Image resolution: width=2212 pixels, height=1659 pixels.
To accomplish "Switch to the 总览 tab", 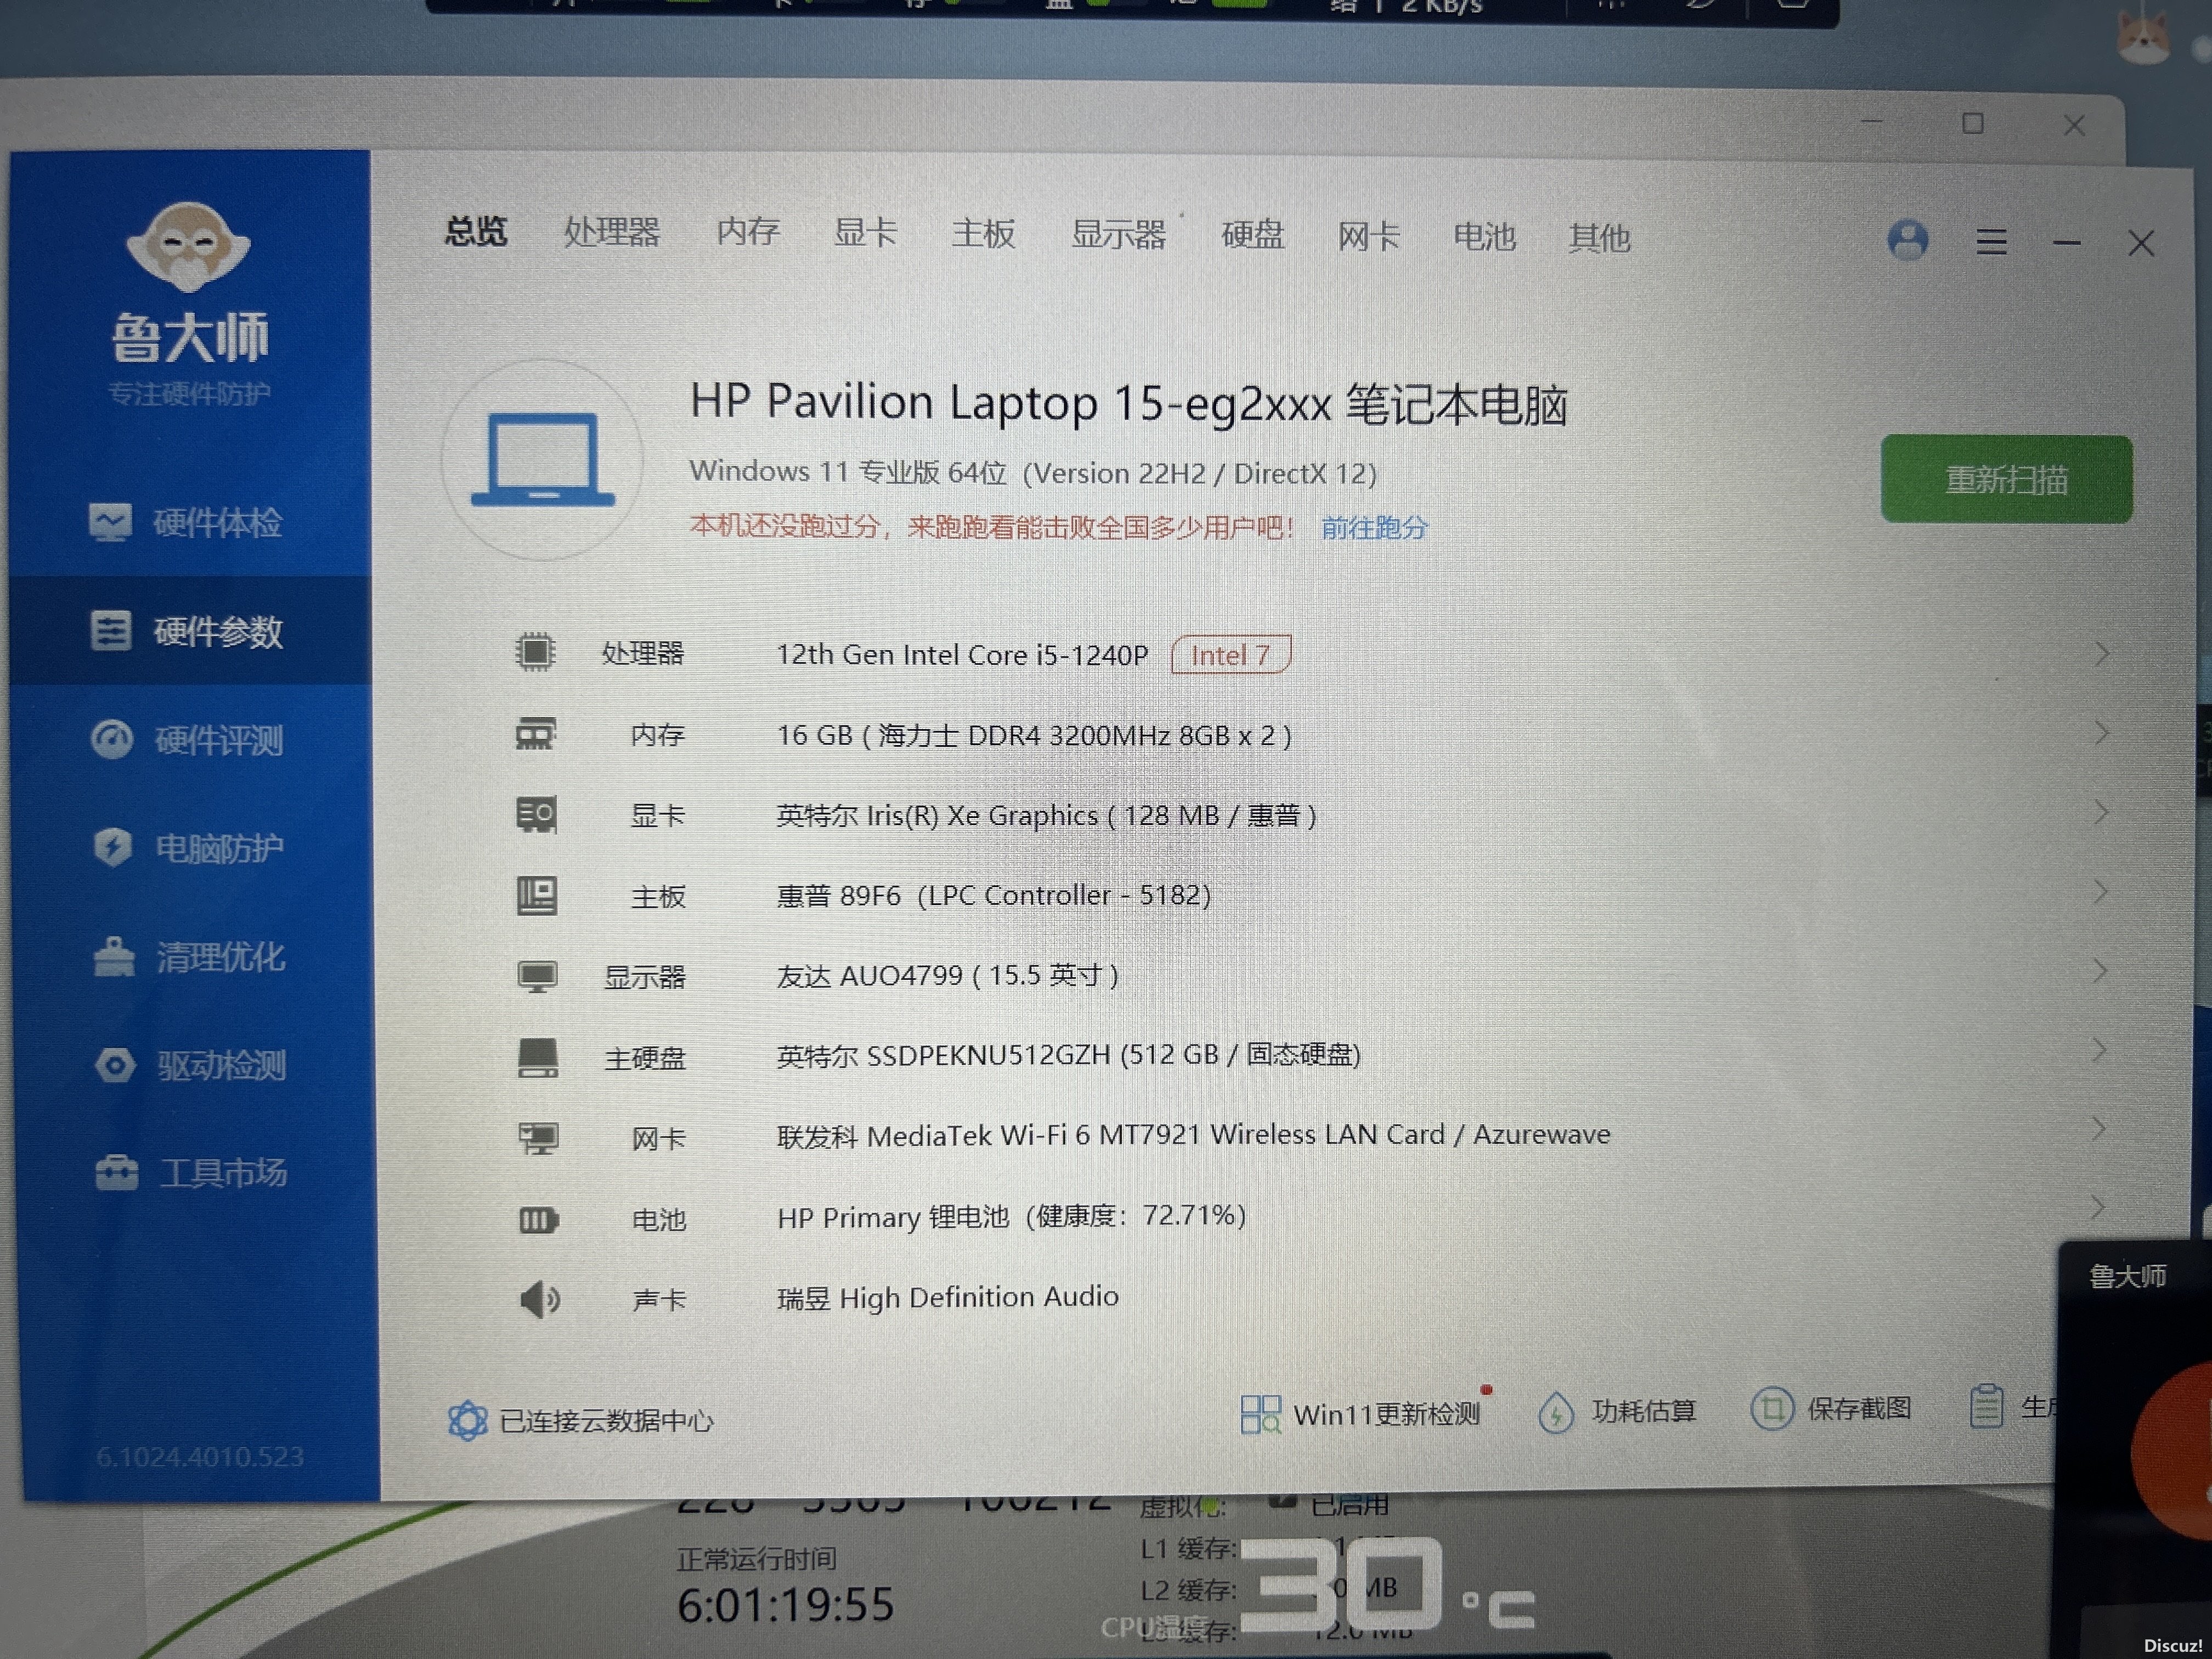I will click(476, 231).
